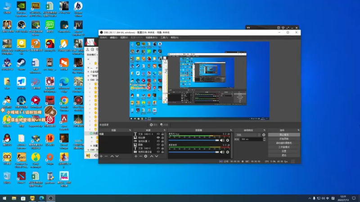The width and height of the screenshot is (360, 202).
Task: Toggle visibility of 游戏采集 2 source
Action: click(158, 141)
